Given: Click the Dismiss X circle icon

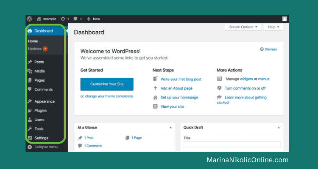Looking at the screenshot, I should (x=262, y=49).
